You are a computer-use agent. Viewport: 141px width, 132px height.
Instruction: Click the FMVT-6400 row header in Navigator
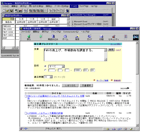tap(8, 35)
